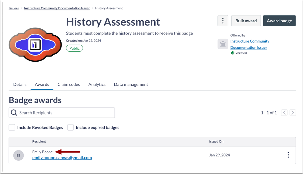Screen dimensions: 303x174
Task: Click the search magnifier icon
Action: pyautogui.click(x=14, y=113)
